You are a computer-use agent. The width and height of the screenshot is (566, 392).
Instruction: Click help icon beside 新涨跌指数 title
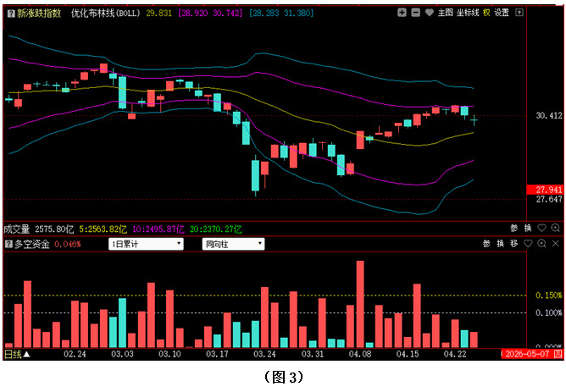tap(9, 14)
